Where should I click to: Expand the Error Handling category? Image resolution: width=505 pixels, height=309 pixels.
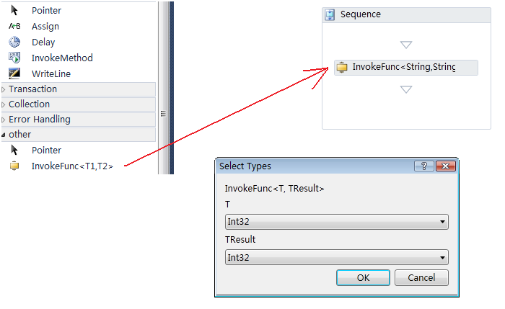click(4, 120)
